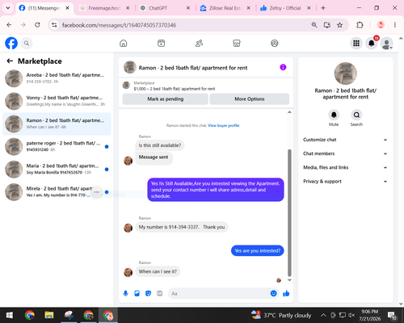The image size is (404, 323).
Task: Attach a photo file icon
Action: (x=137, y=293)
